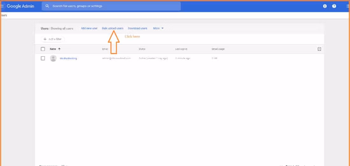Click Add a filter chip
This screenshot has width=350, height=166.
pyautogui.click(x=53, y=39)
